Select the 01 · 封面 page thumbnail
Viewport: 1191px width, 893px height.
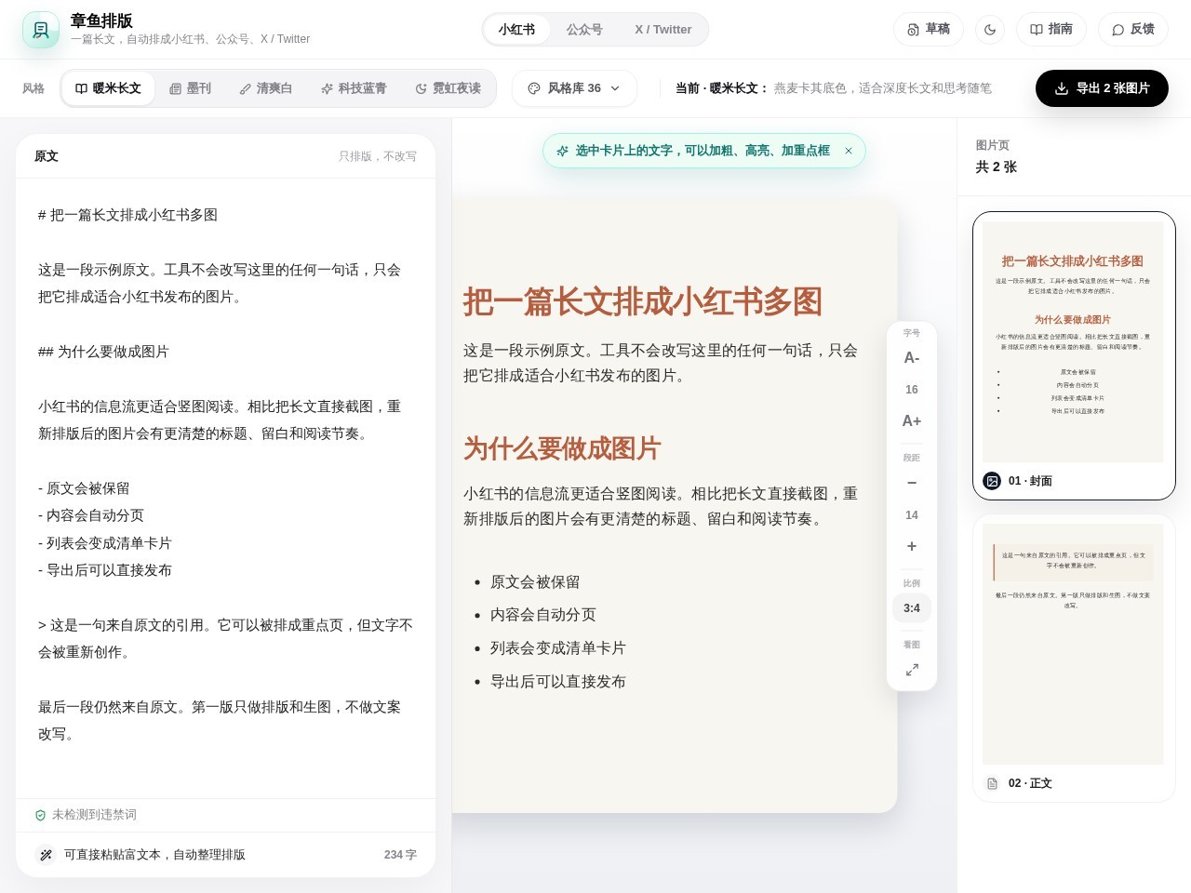[x=1074, y=355]
